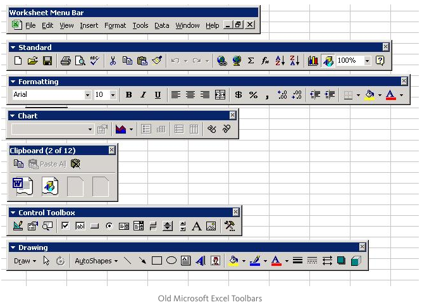The image size is (422, 307).
Task: Apply the yellow Fill Color in Formatting
Action: click(369, 95)
